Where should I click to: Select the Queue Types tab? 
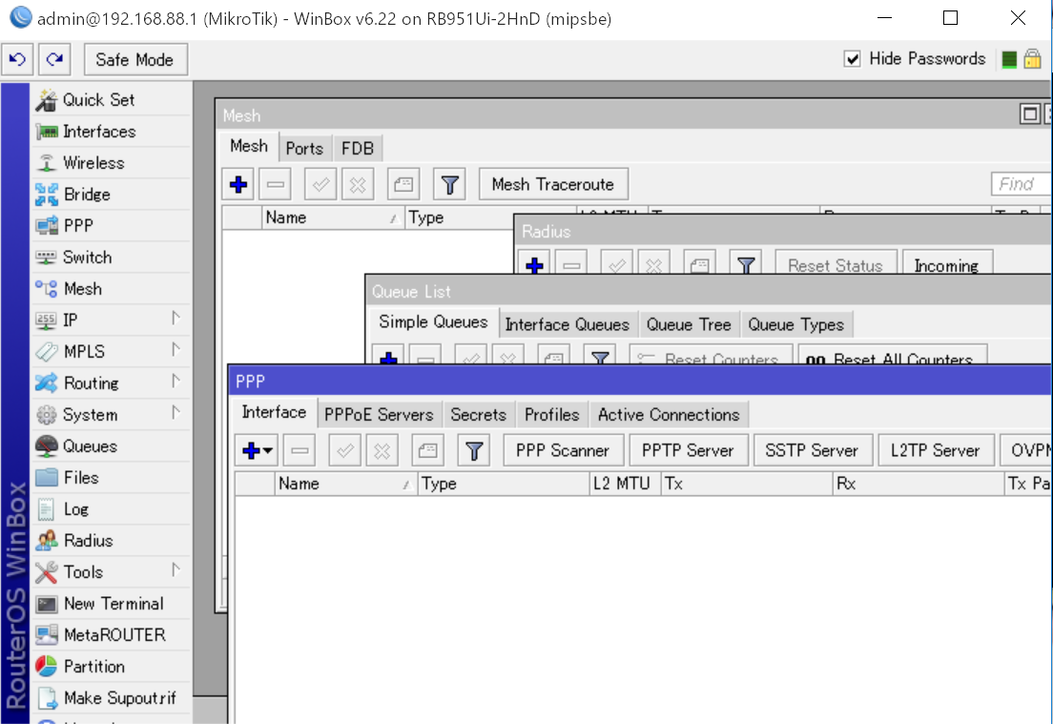[796, 324]
